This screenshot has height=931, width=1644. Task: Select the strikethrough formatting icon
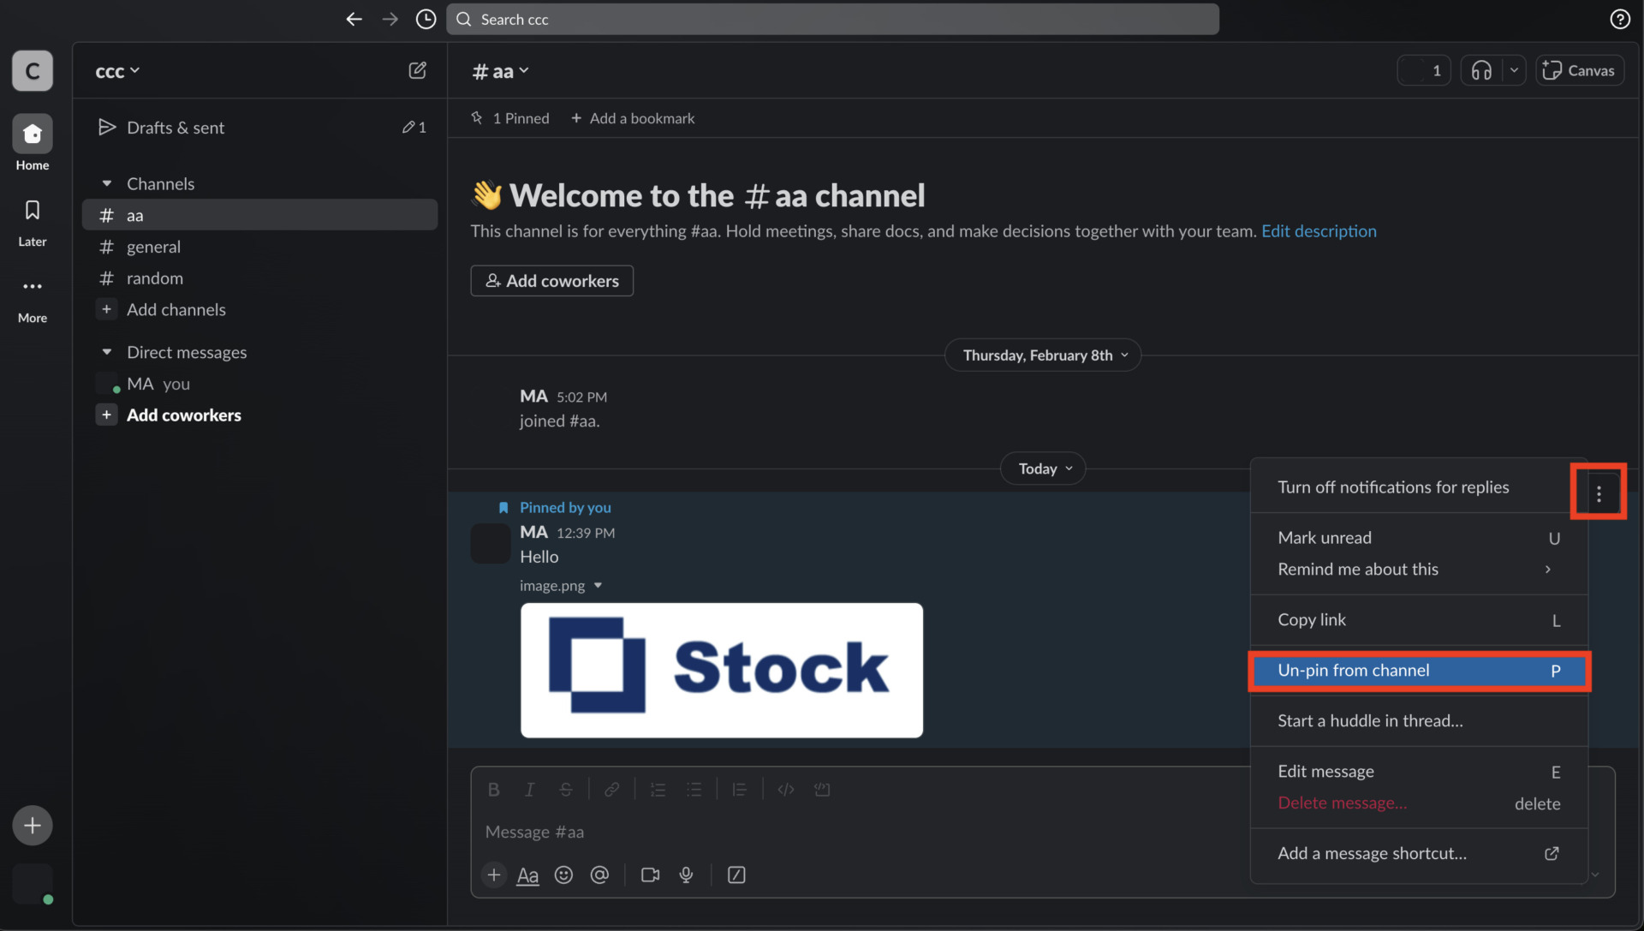567,789
